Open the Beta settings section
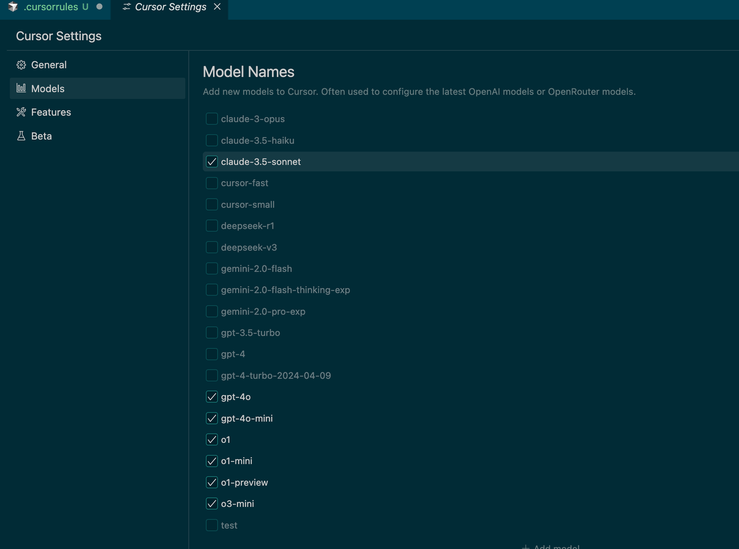The height and width of the screenshot is (549, 739). (x=98, y=136)
